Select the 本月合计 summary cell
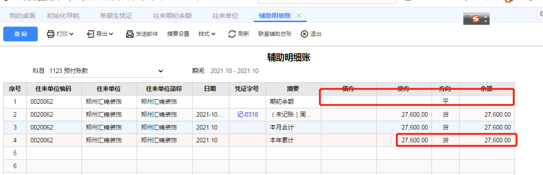This screenshot has width=543, height=175. point(293,127)
